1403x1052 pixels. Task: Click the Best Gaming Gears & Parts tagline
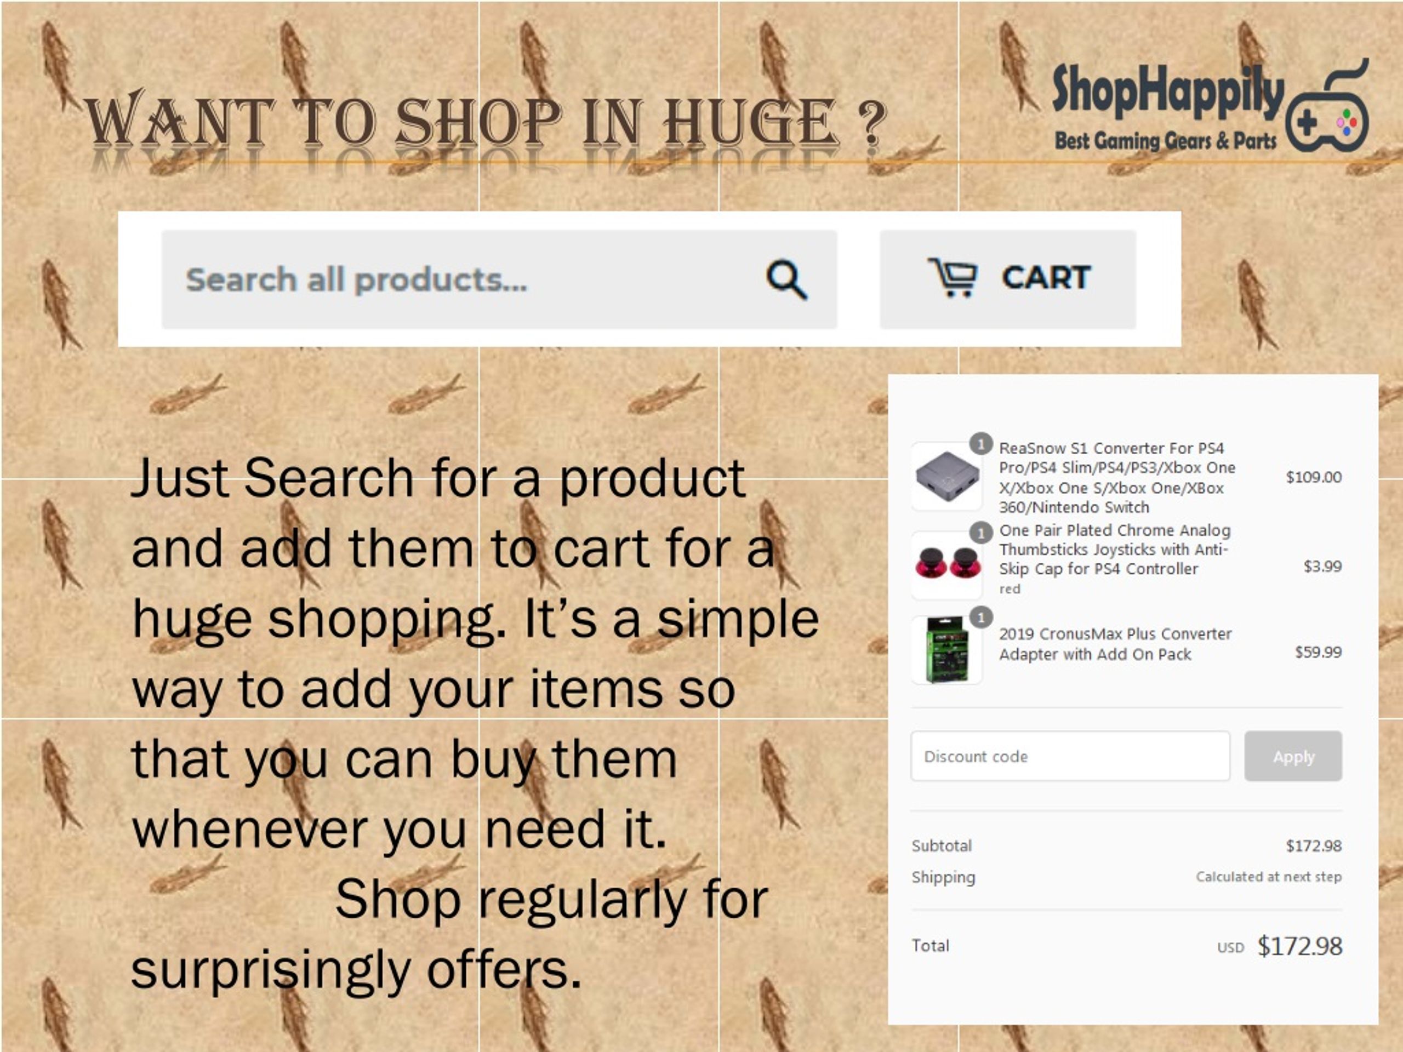point(1165,141)
